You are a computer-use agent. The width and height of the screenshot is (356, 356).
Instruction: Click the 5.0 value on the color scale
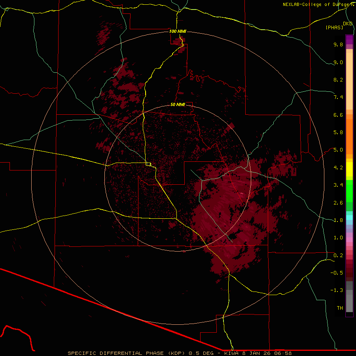[x=338, y=150]
